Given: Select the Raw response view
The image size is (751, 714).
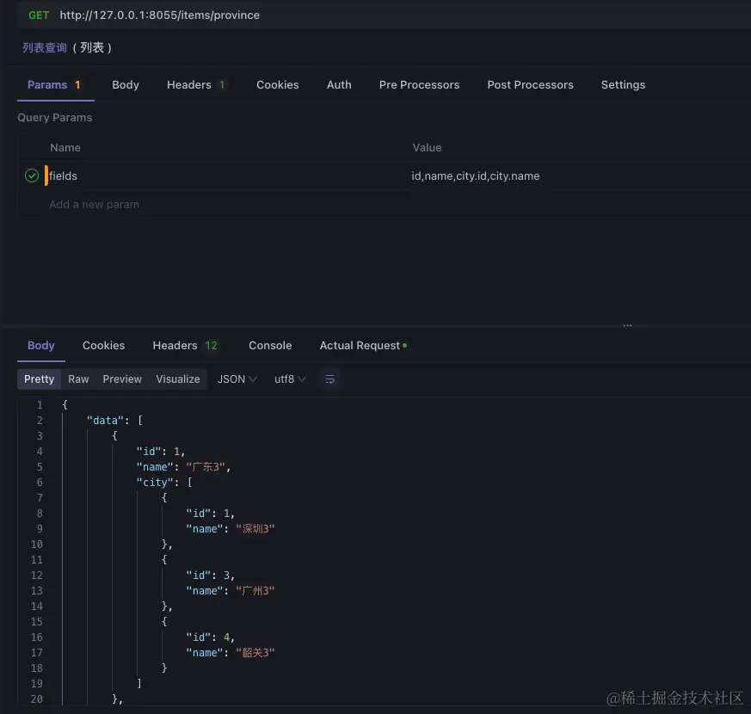Looking at the screenshot, I should tap(78, 379).
